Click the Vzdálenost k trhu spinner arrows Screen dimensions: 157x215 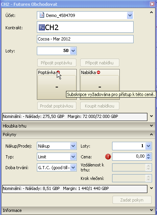(149, 168)
